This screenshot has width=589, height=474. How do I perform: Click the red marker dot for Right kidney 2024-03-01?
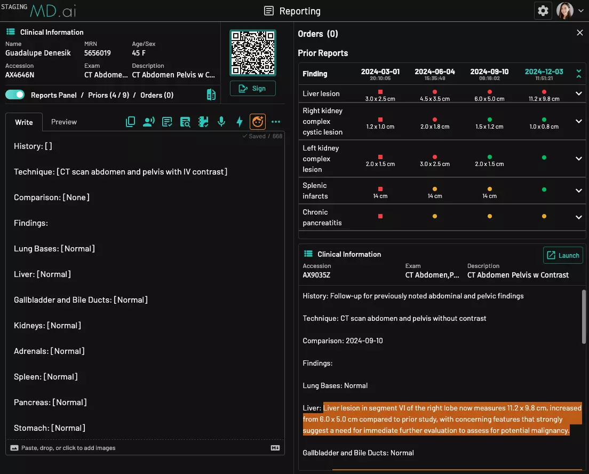pos(380,119)
